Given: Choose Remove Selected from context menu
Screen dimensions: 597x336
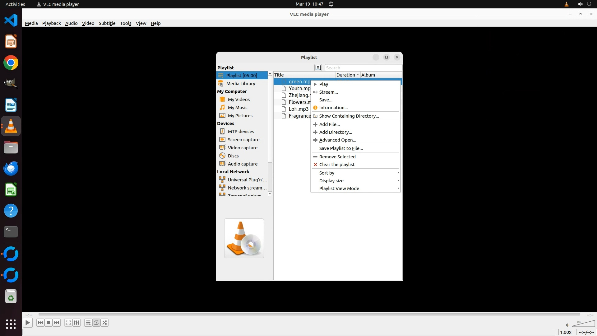Looking at the screenshot, I should (x=337, y=156).
